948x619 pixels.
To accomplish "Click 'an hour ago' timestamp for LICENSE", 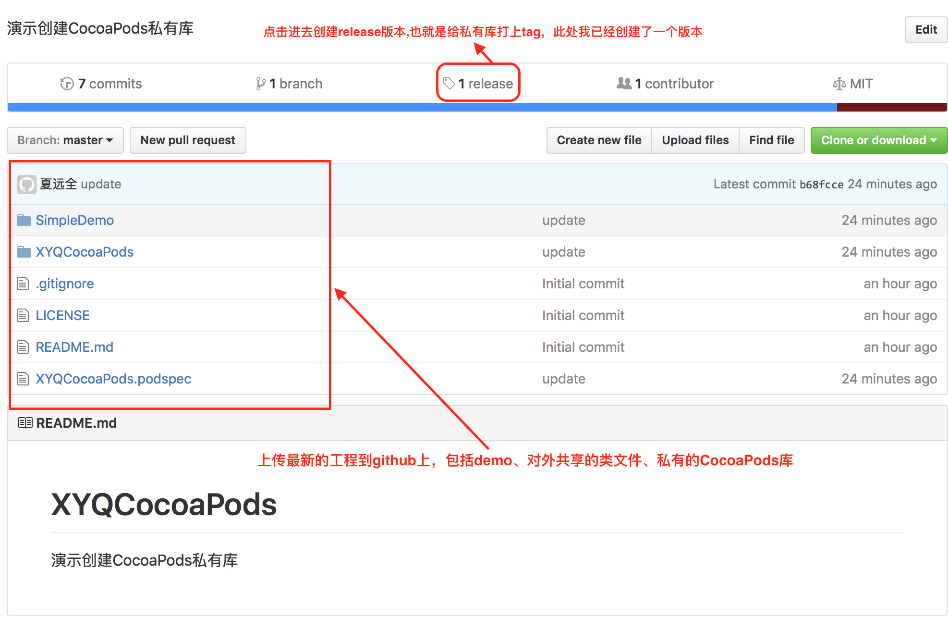I will click(900, 315).
